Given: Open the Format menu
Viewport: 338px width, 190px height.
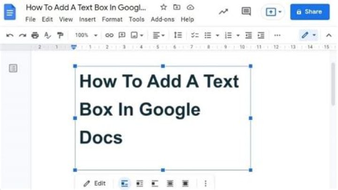Looking at the screenshot, I should click(112, 19).
